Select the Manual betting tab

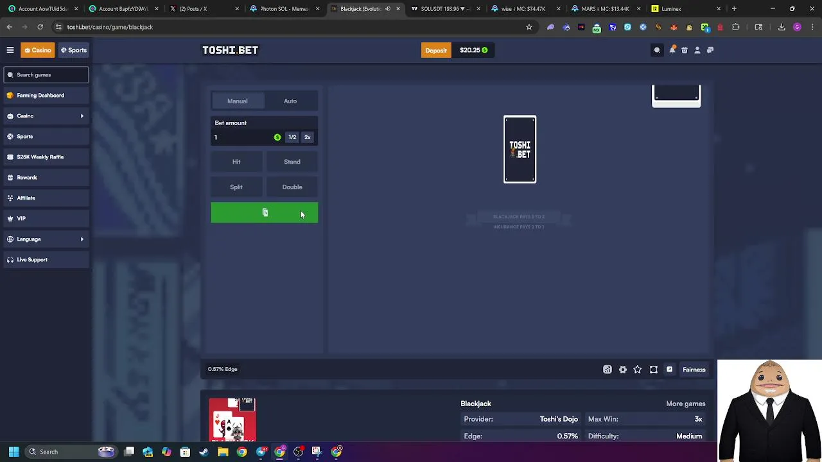point(237,101)
